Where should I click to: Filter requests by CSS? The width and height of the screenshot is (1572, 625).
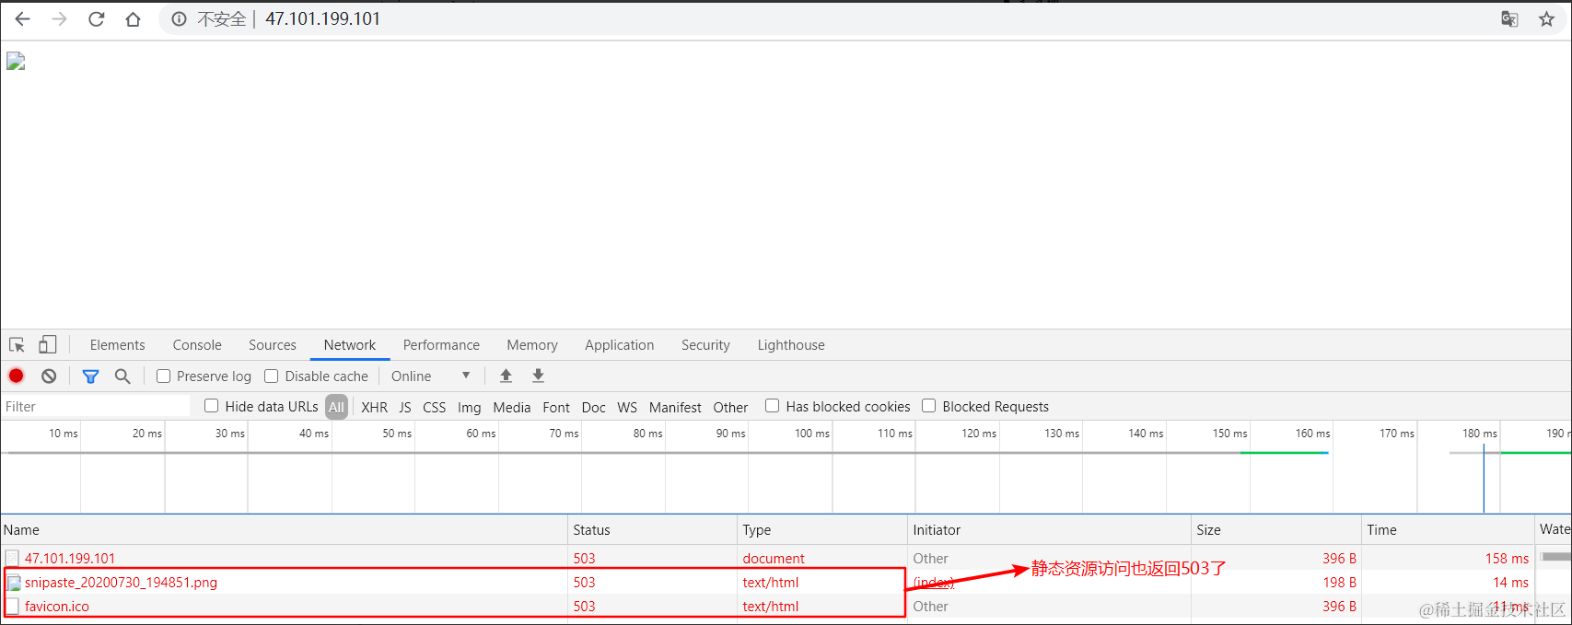tap(435, 407)
